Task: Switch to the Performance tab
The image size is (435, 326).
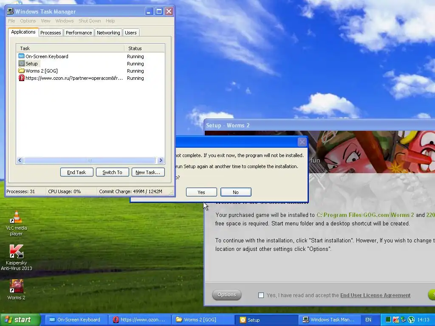Action: (79, 33)
